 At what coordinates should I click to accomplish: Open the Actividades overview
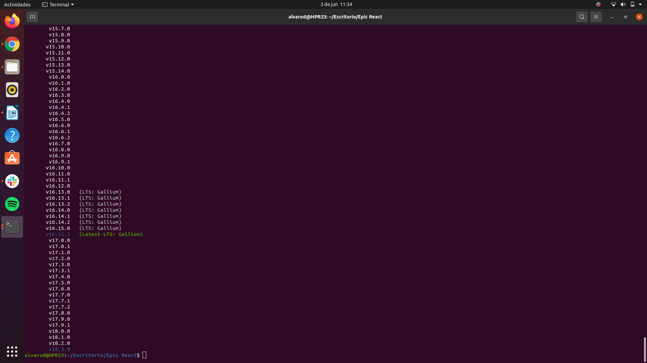coord(17,4)
